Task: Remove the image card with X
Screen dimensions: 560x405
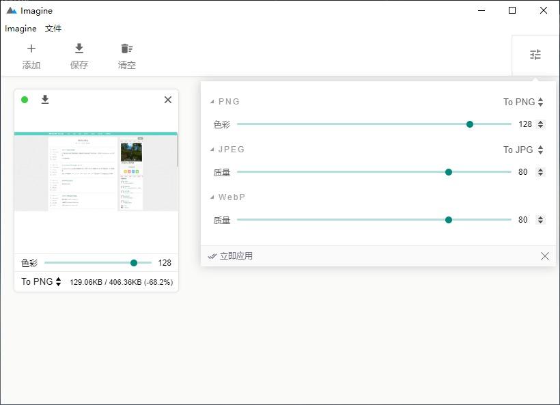Action: click(168, 100)
